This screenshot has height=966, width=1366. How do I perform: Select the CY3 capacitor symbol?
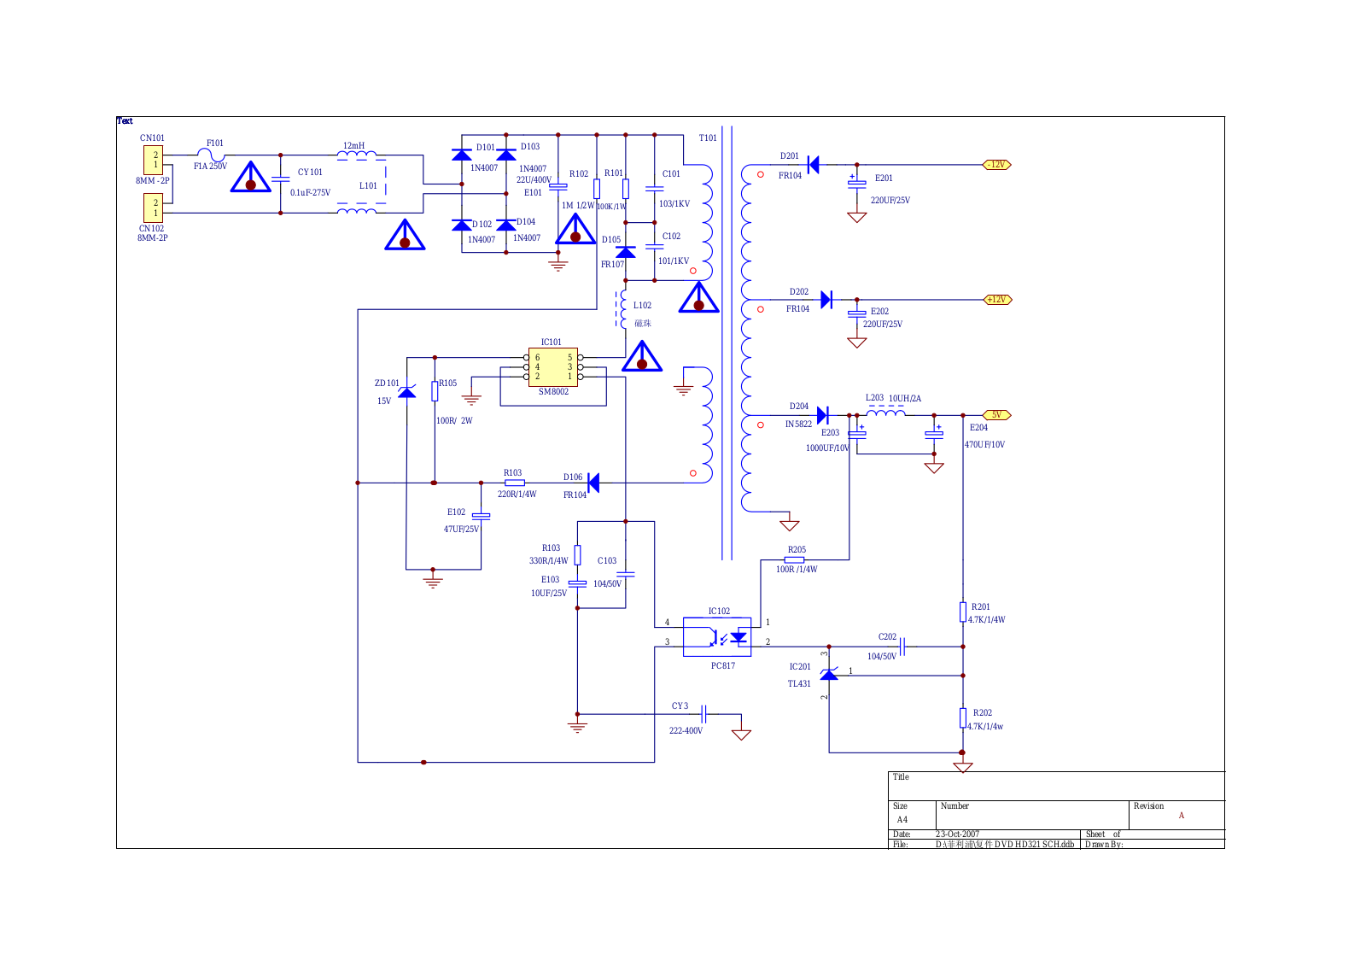[x=703, y=714]
